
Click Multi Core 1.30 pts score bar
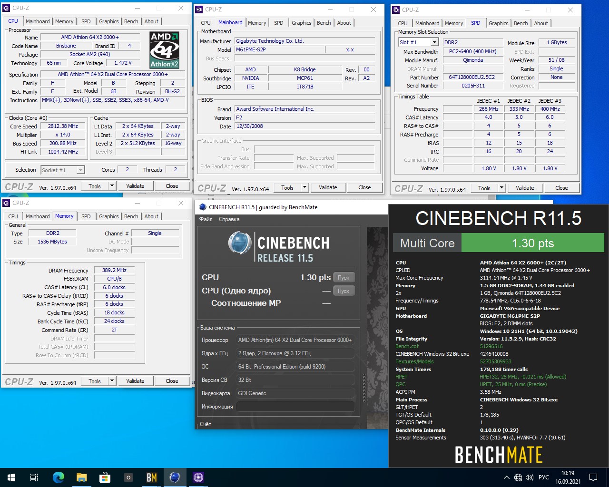click(x=532, y=243)
